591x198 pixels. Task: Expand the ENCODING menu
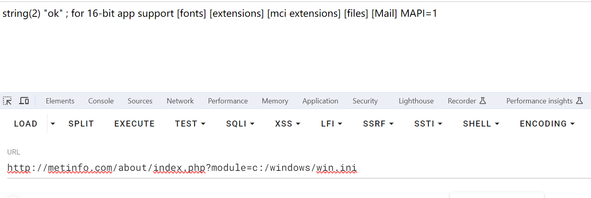click(x=547, y=124)
